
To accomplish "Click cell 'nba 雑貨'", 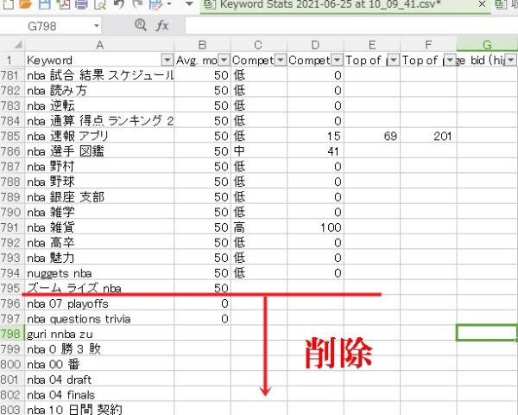I will pyautogui.click(x=99, y=227).
